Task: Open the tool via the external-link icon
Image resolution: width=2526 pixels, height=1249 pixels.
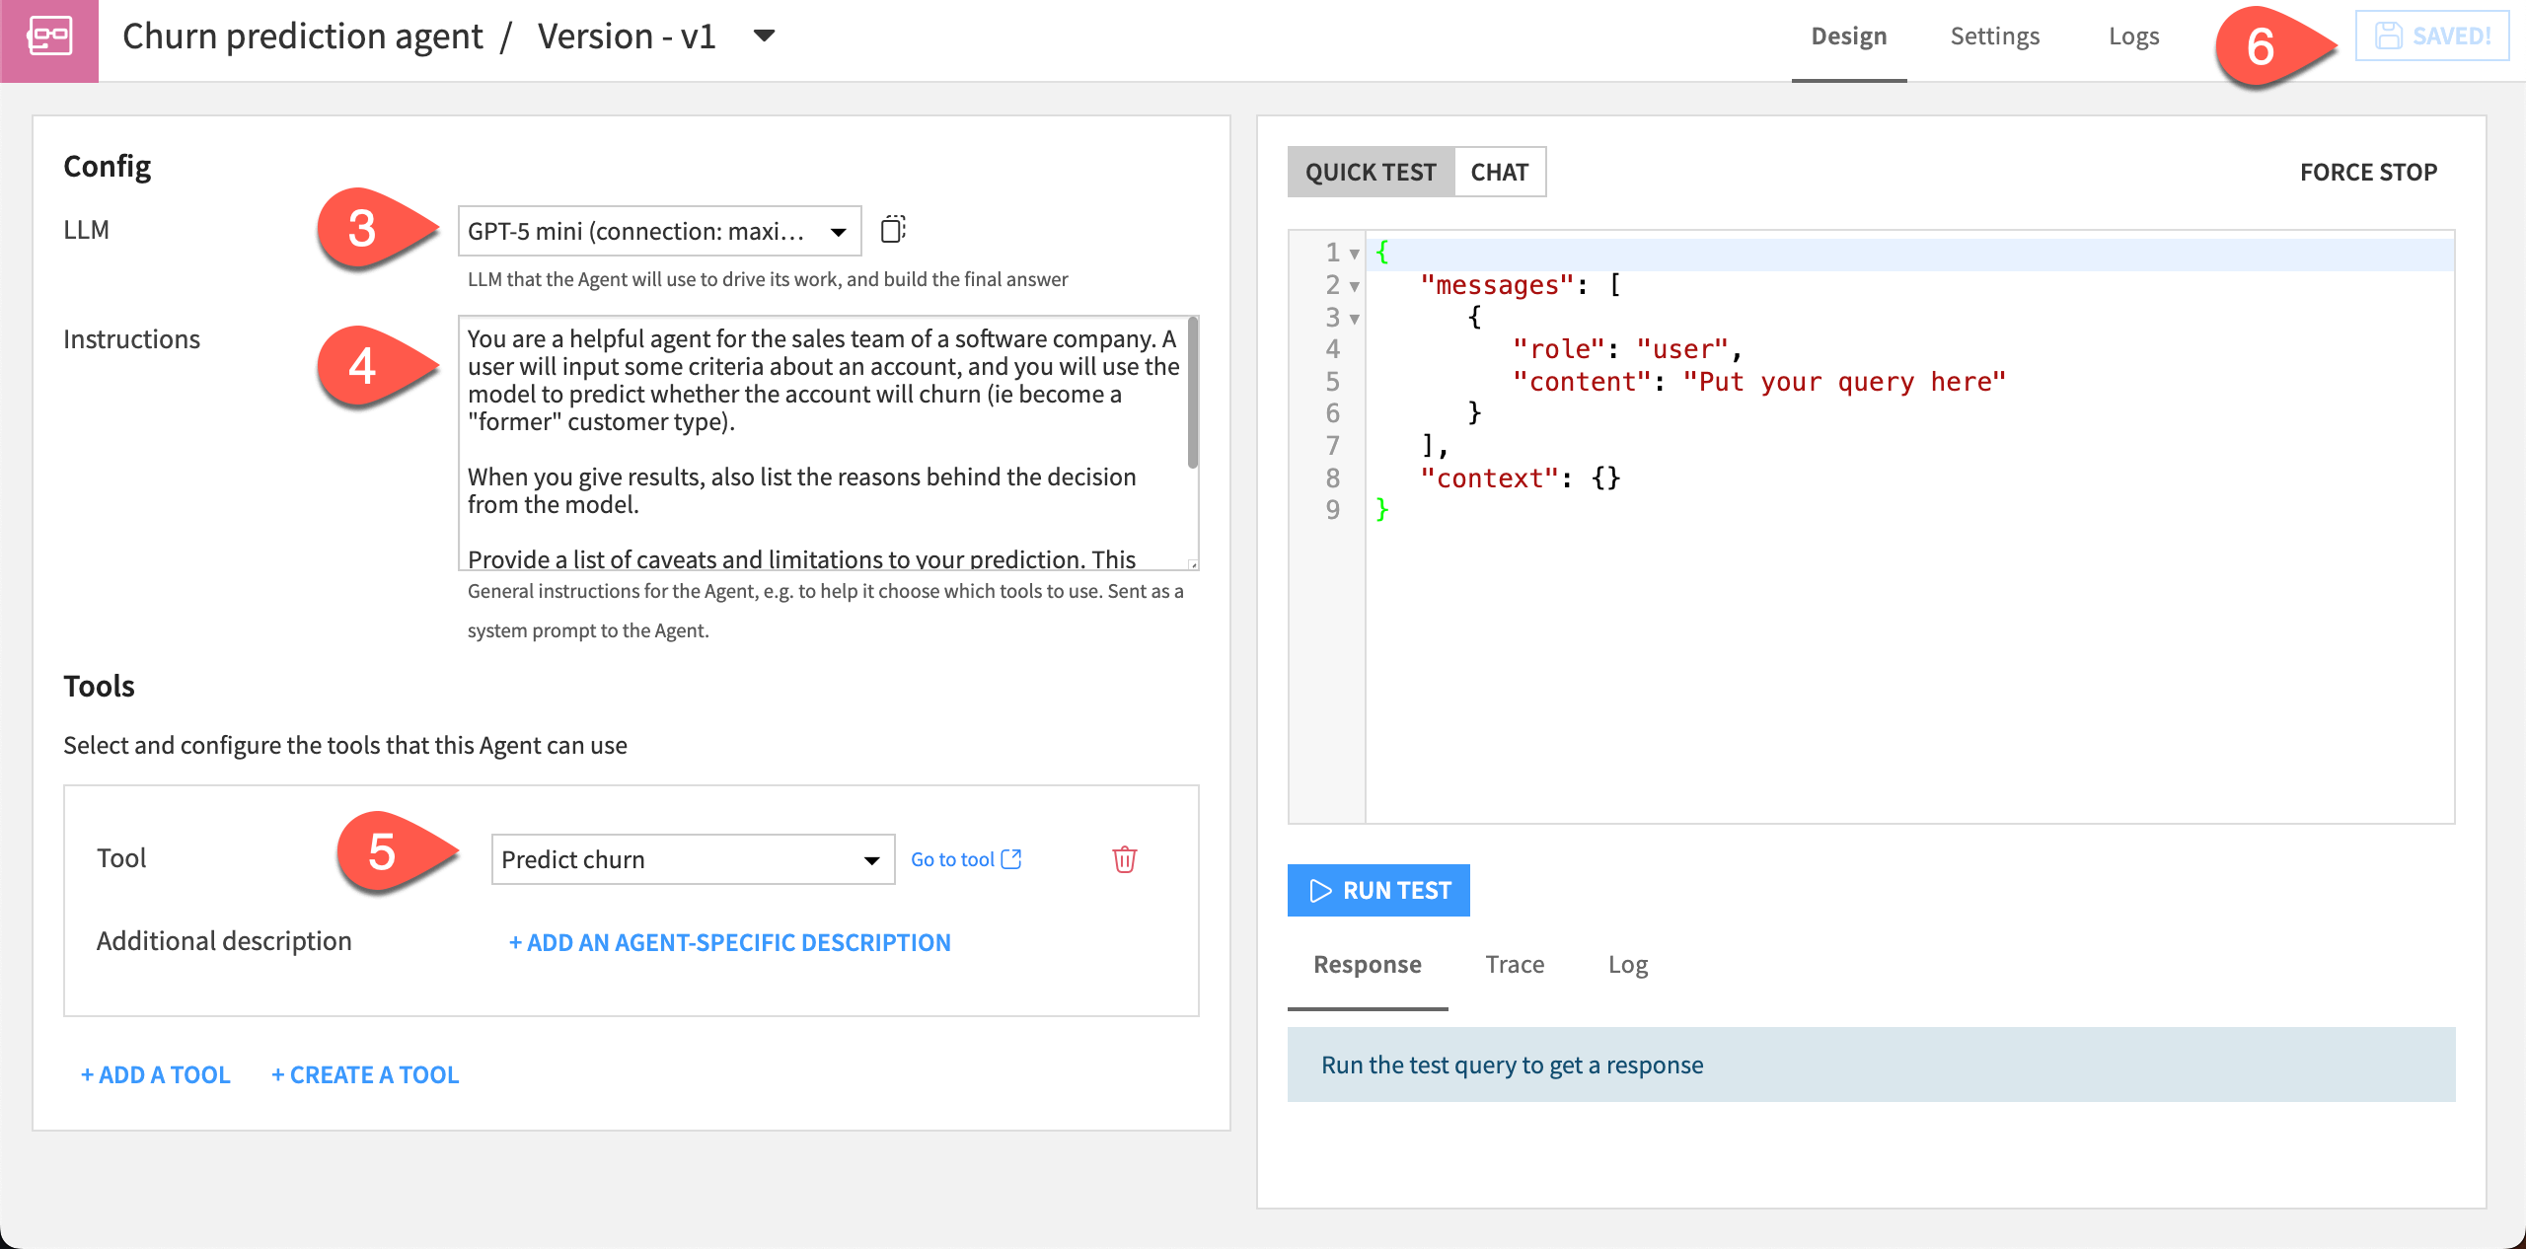Action: click(x=1012, y=859)
